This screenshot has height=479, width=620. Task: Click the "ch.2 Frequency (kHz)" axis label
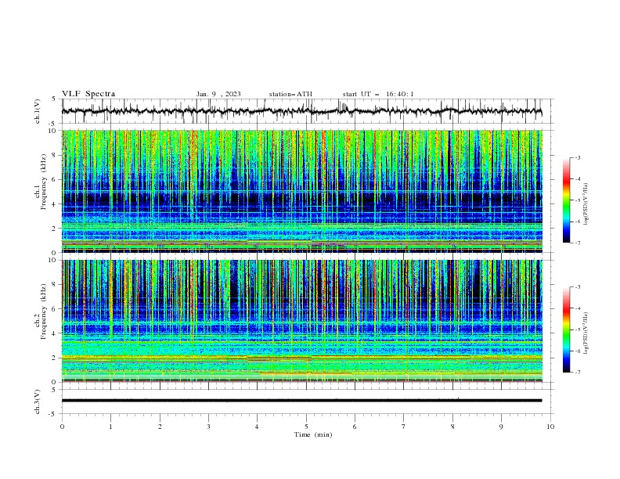coord(41,312)
